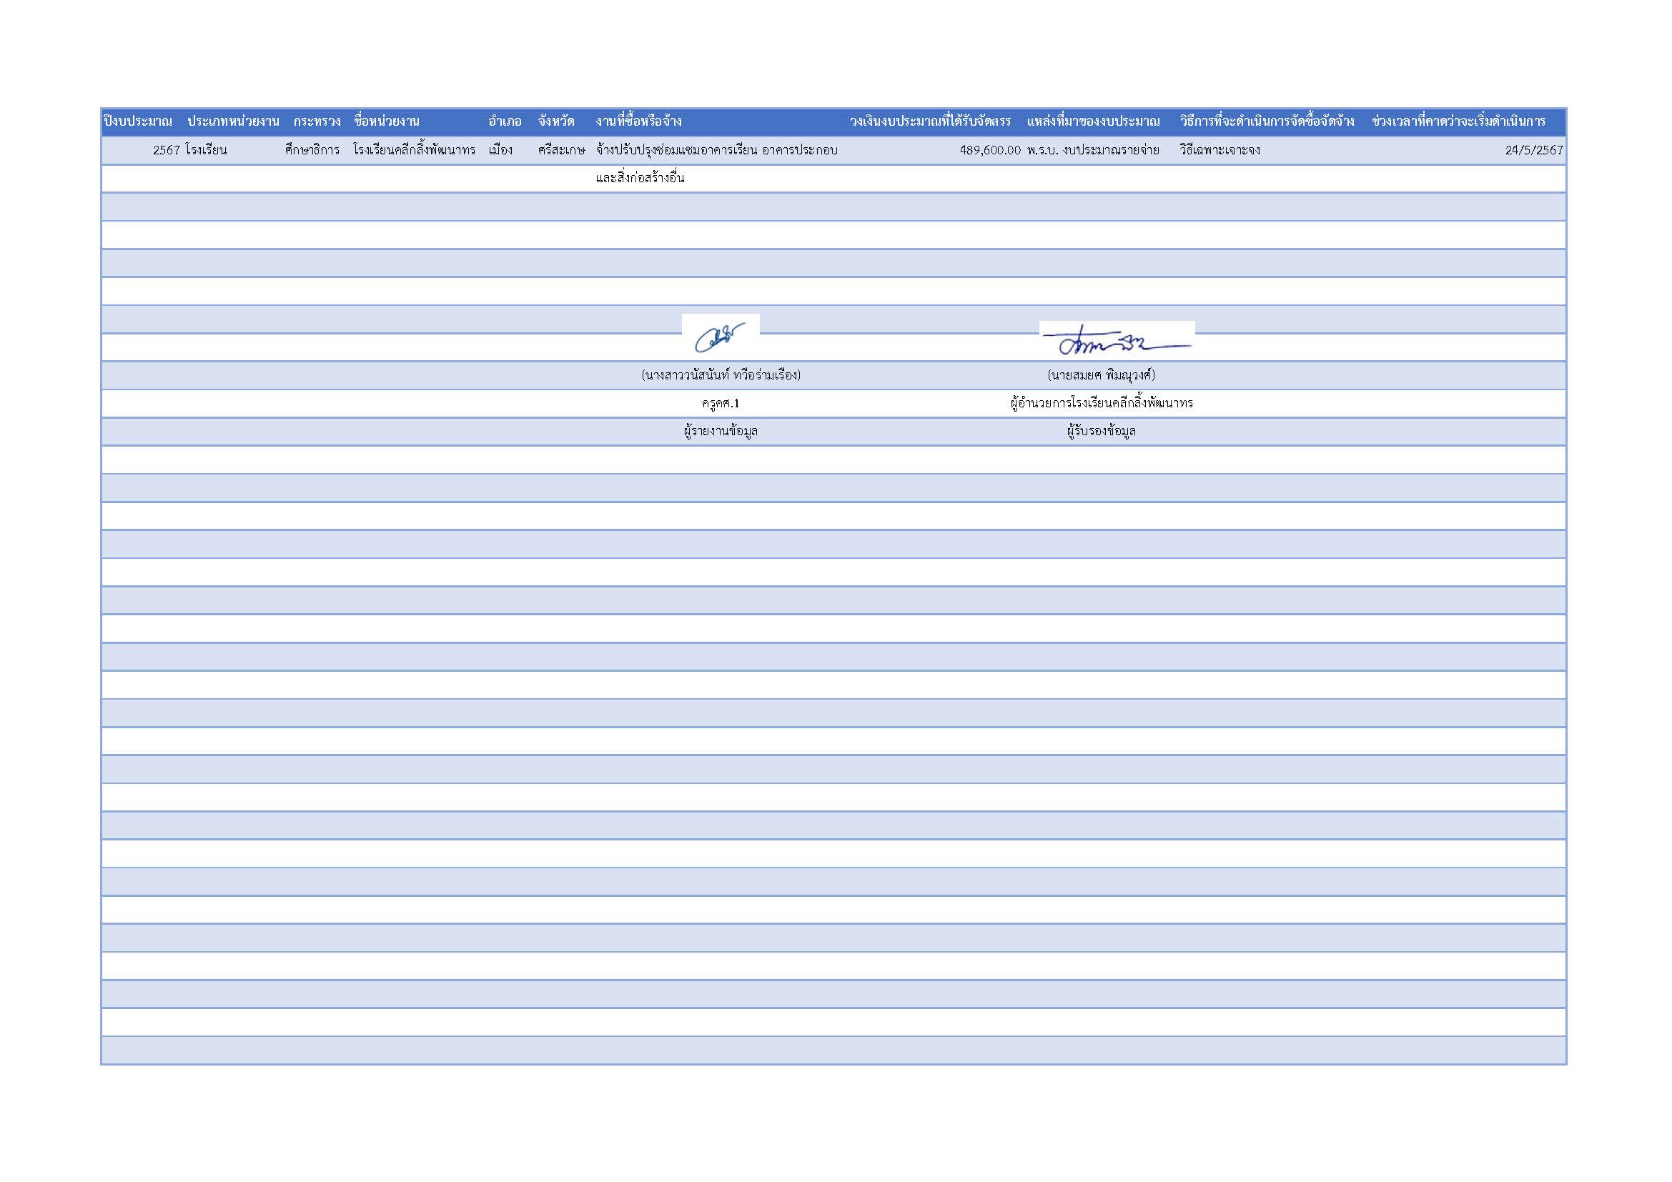1672x1182 pixels.
Task: Click the label ผู้รายงานข้อมูล
Action: [x=721, y=431]
